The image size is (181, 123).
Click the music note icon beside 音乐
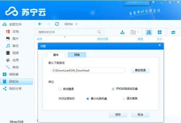pos(8,46)
